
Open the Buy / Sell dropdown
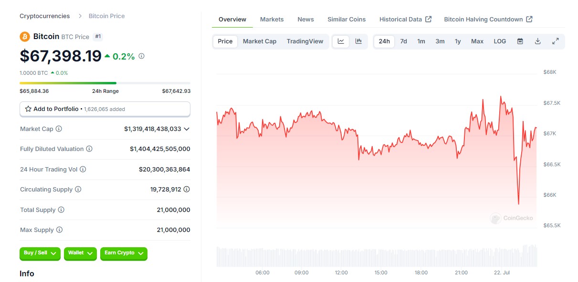(41, 253)
